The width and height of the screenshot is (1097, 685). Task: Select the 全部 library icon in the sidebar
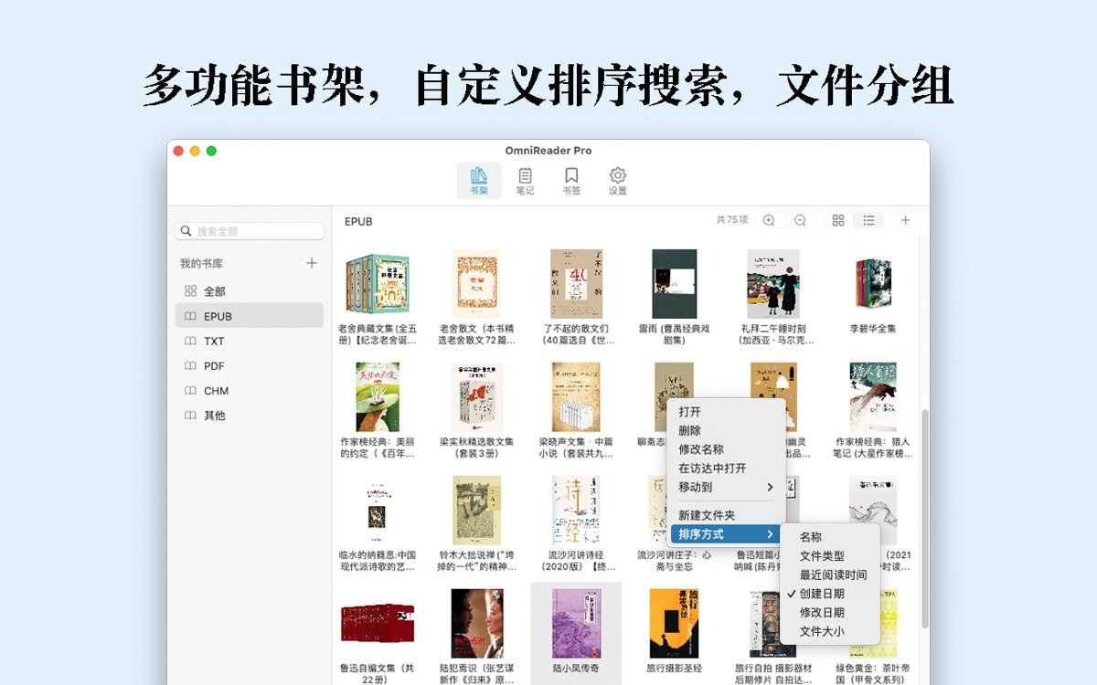pyautogui.click(x=193, y=290)
